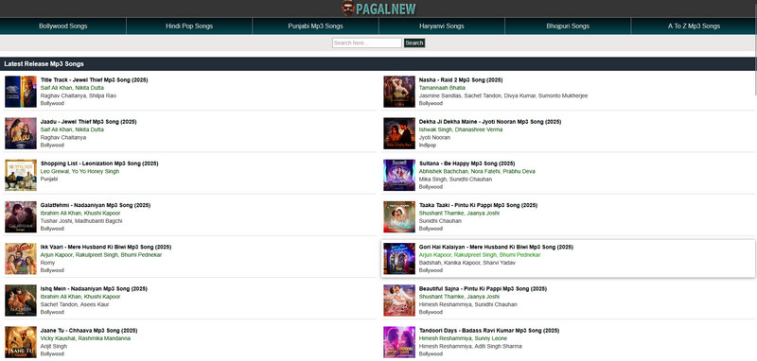
Task: Open 'Ikk Vaari - Mere Husband Ki Biwi' link
Action: click(106, 248)
